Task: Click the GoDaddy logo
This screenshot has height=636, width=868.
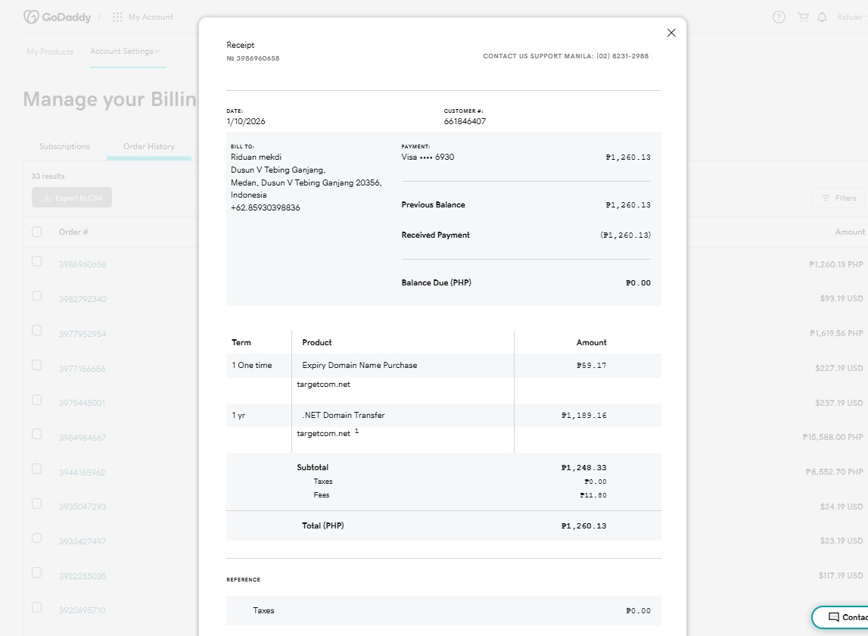Action: [52, 17]
